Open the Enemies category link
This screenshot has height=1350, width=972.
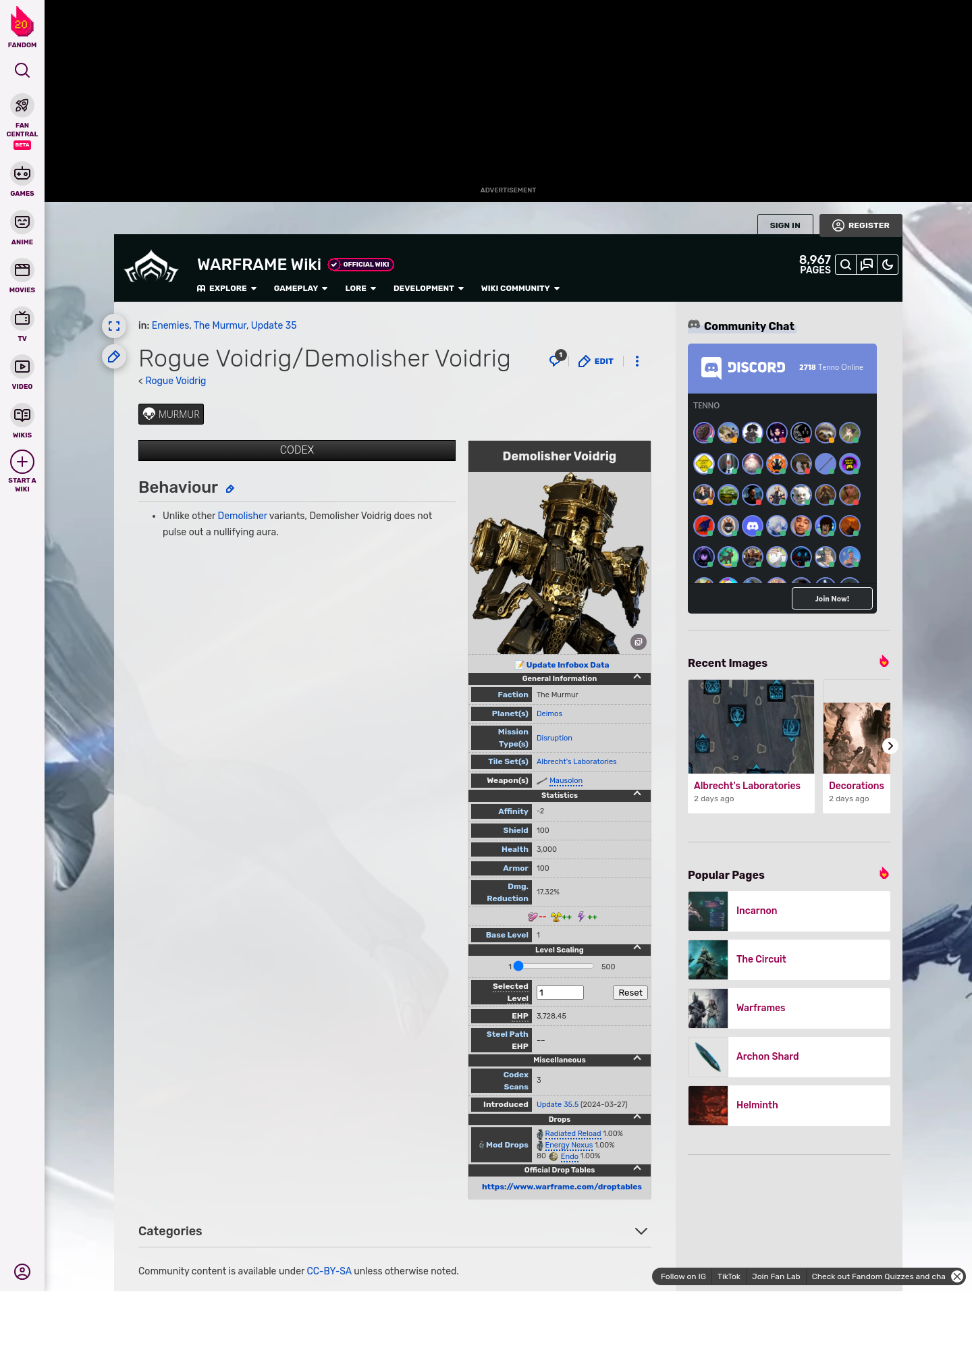pos(170,325)
